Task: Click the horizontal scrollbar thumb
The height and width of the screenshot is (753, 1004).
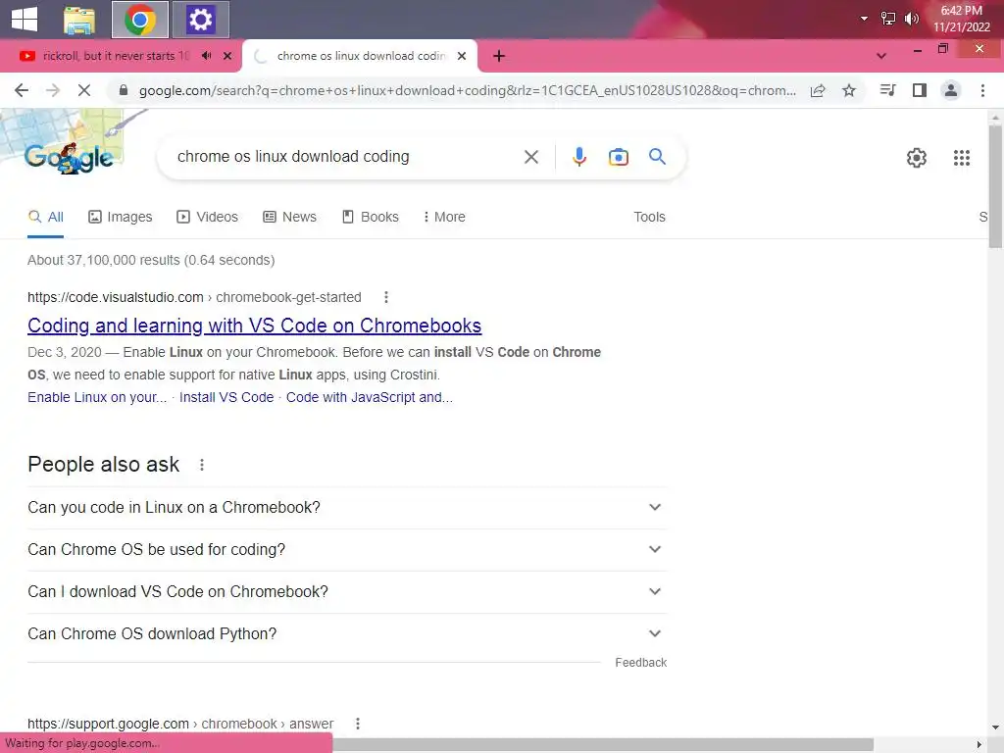Action: click(603, 745)
